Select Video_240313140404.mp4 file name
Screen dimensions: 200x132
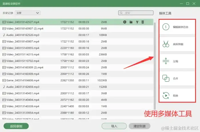[x=23, y=100]
